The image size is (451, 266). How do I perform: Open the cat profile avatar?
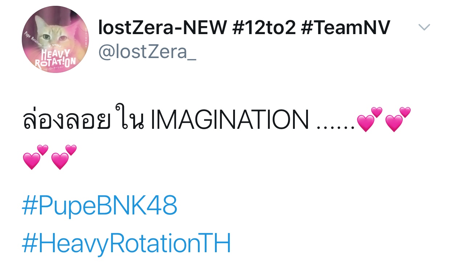(x=55, y=39)
